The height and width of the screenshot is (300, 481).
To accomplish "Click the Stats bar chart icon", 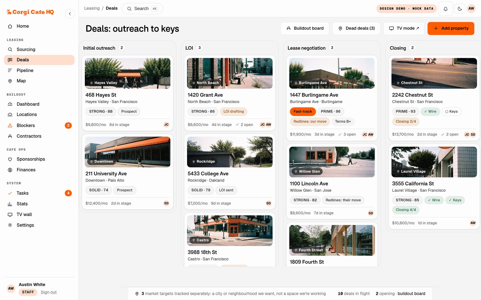I will [x=10, y=204].
